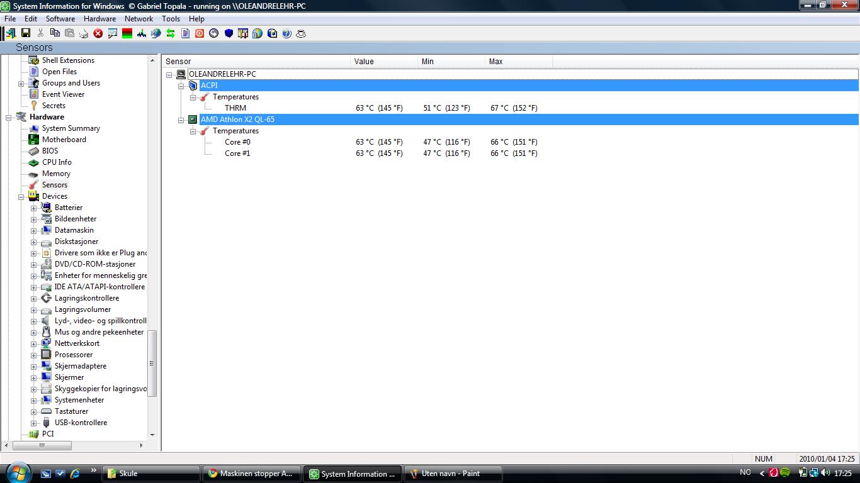
Task: Click the volume speaker tray icon
Action: (825, 473)
